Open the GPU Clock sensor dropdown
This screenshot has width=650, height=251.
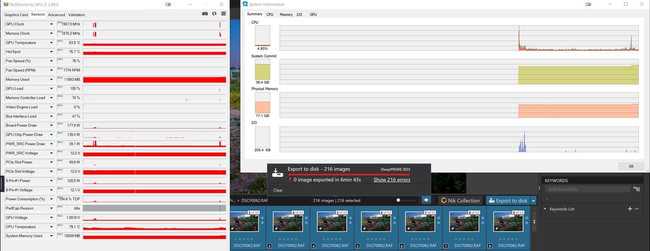(x=51, y=24)
